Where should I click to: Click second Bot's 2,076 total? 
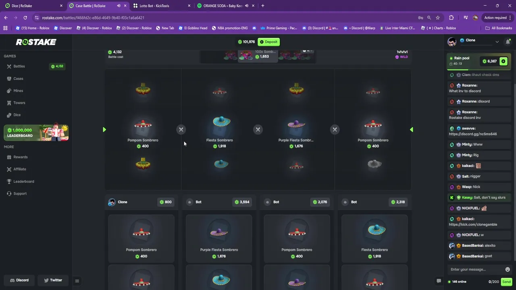[320, 202]
